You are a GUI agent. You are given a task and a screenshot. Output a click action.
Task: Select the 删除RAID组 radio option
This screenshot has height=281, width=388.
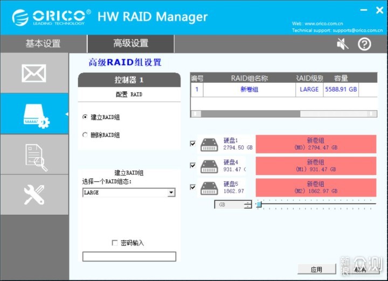[85, 135]
